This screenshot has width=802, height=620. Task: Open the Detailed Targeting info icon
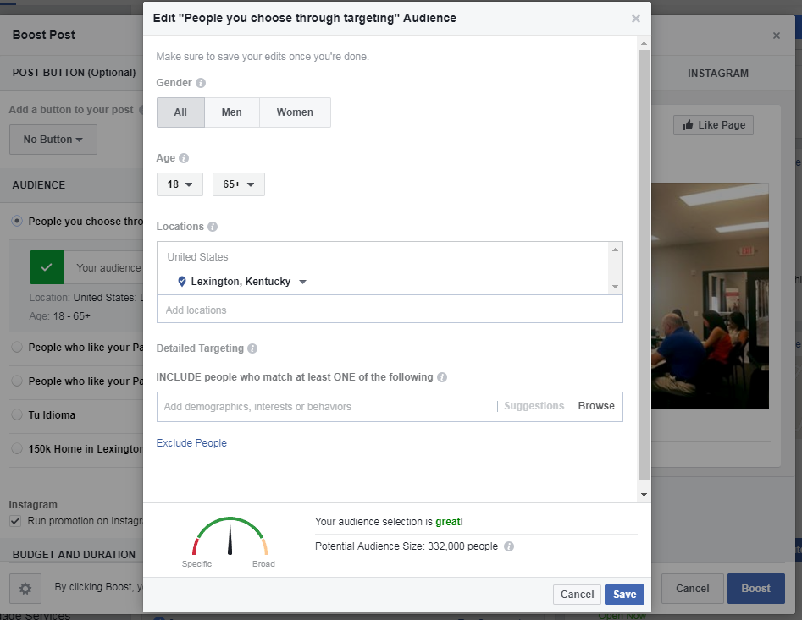(252, 348)
